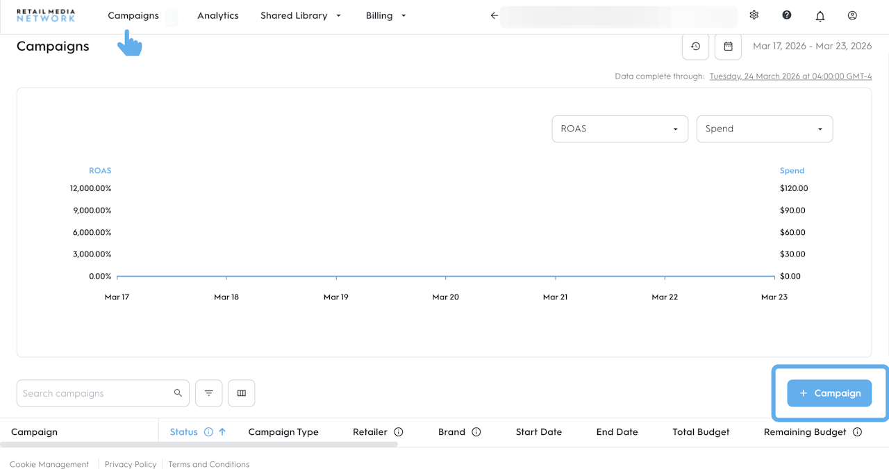Click the + Campaign button
This screenshot has width=889, height=469.
tap(829, 393)
